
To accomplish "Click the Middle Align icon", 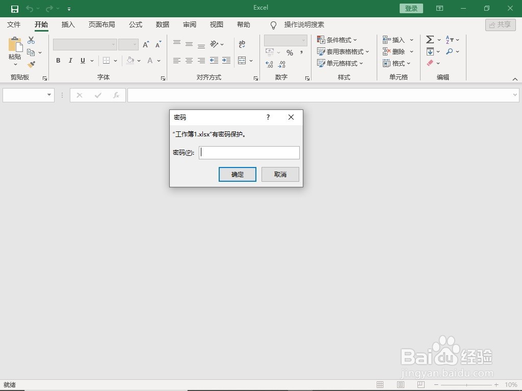I will click(x=189, y=44).
